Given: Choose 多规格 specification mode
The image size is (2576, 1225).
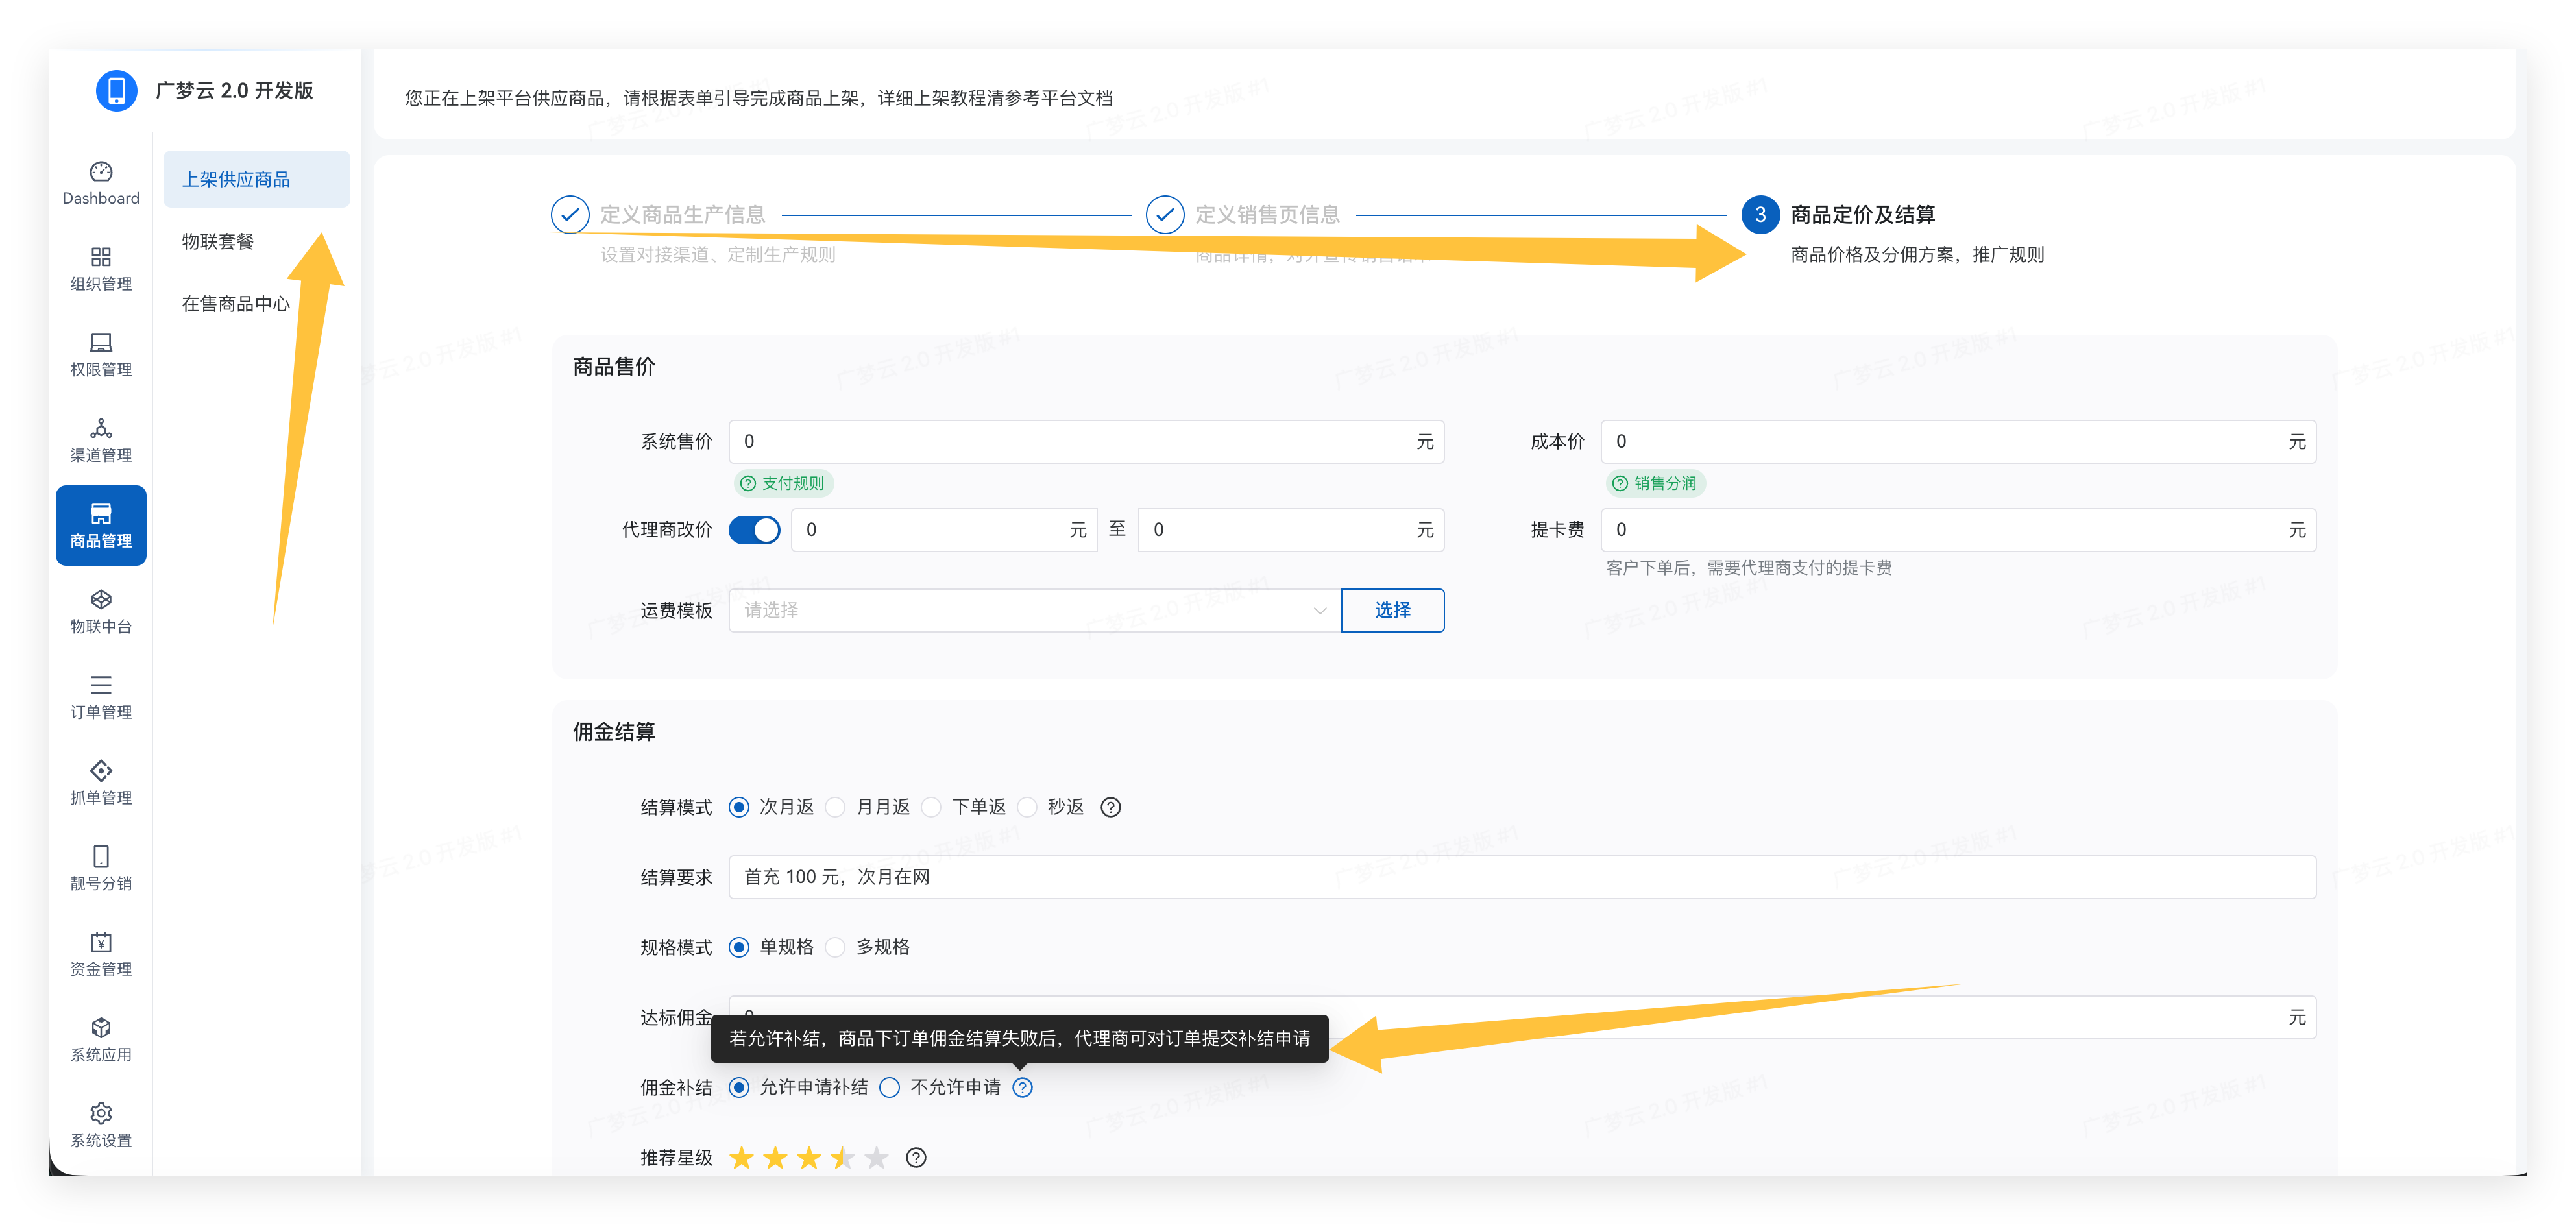Looking at the screenshot, I should point(836,947).
